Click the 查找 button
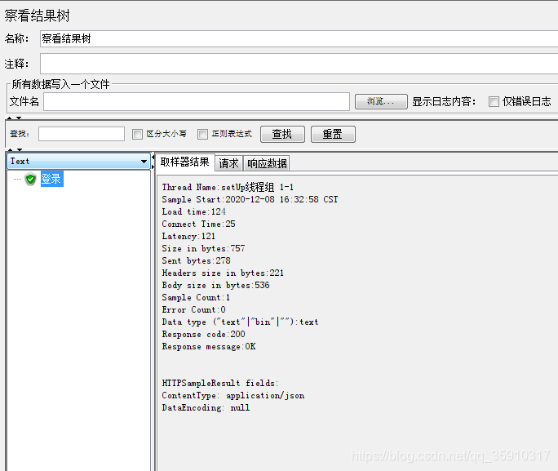 click(282, 134)
